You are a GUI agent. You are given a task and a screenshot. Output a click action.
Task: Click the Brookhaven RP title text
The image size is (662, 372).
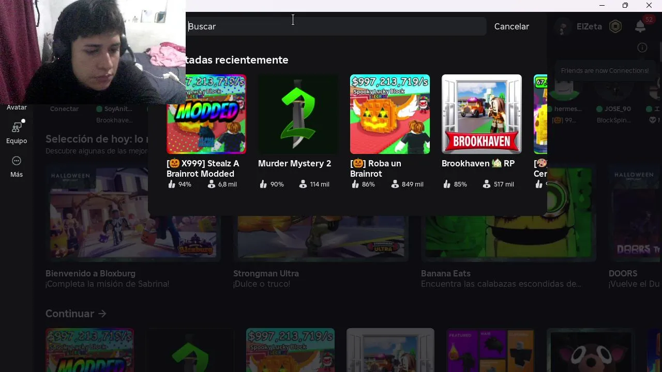[478, 163]
